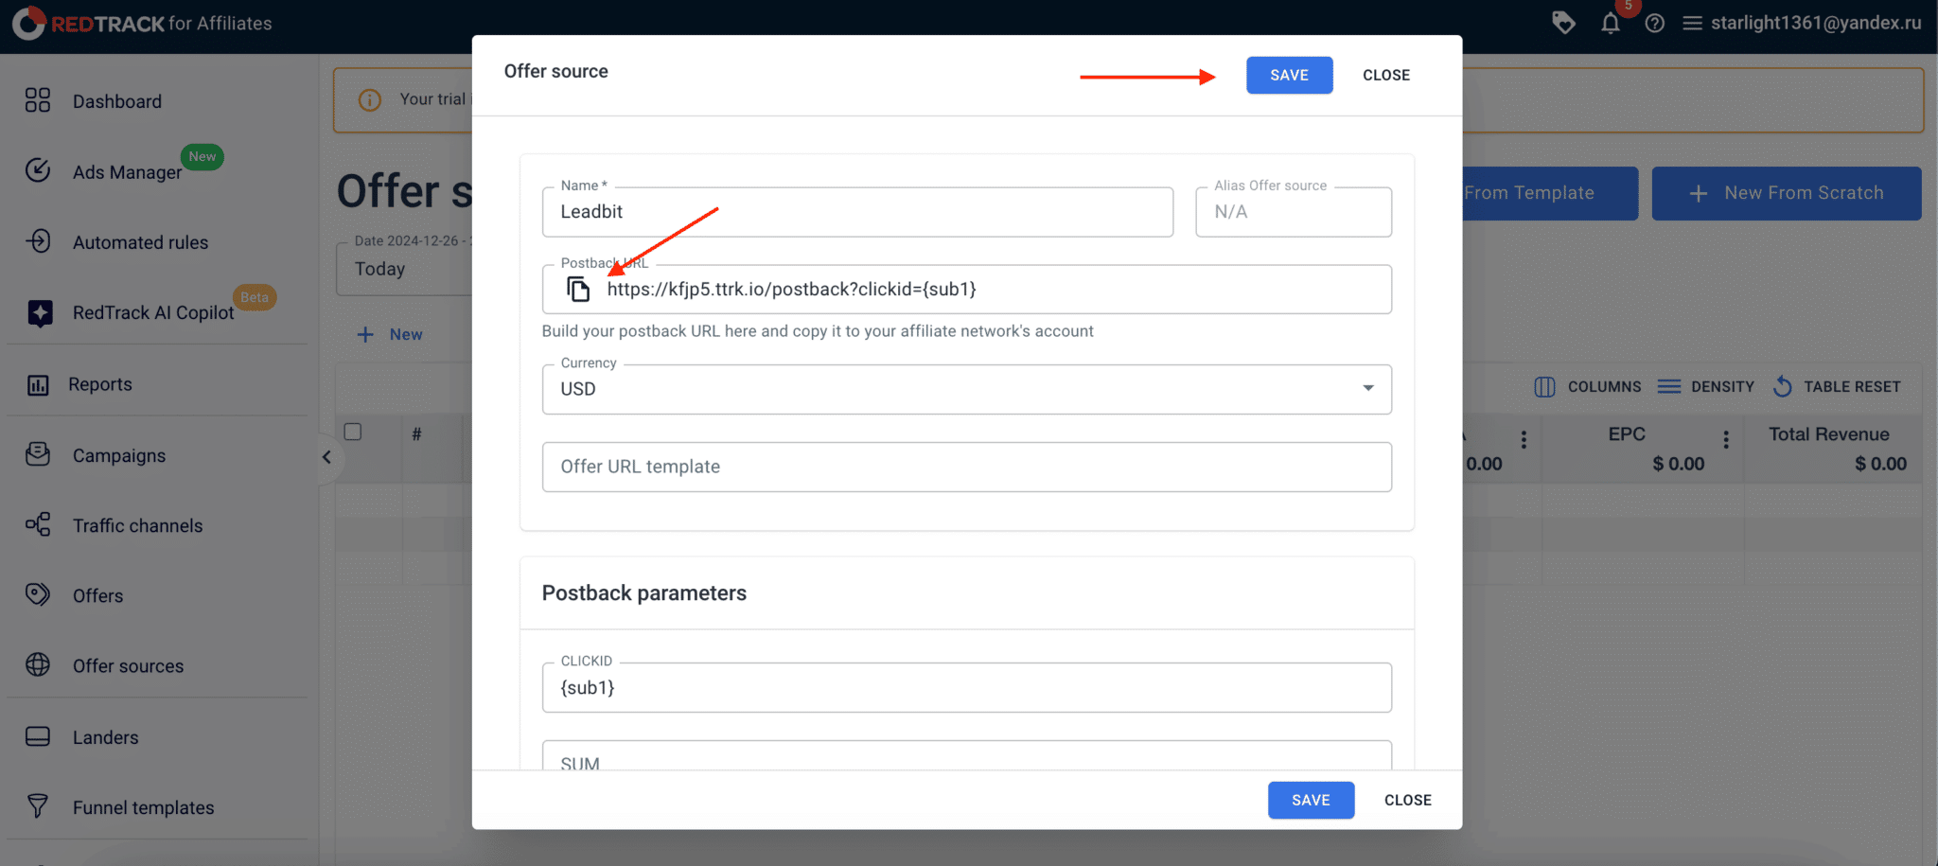The height and width of the screenshot is (866, 1938).
Task: Open the Dashboard from the sidebar
Action: click(116, 100)
